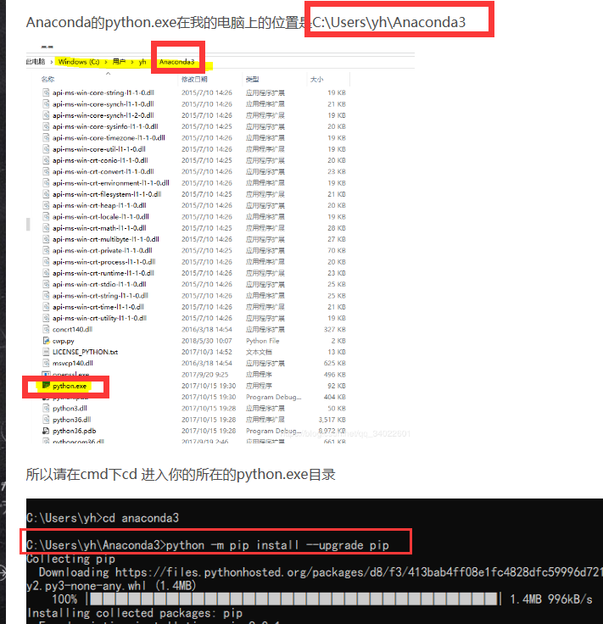Open the Anaconda3 breadcrumb folder
Screen dimensions: 603x624
point(176,62)
